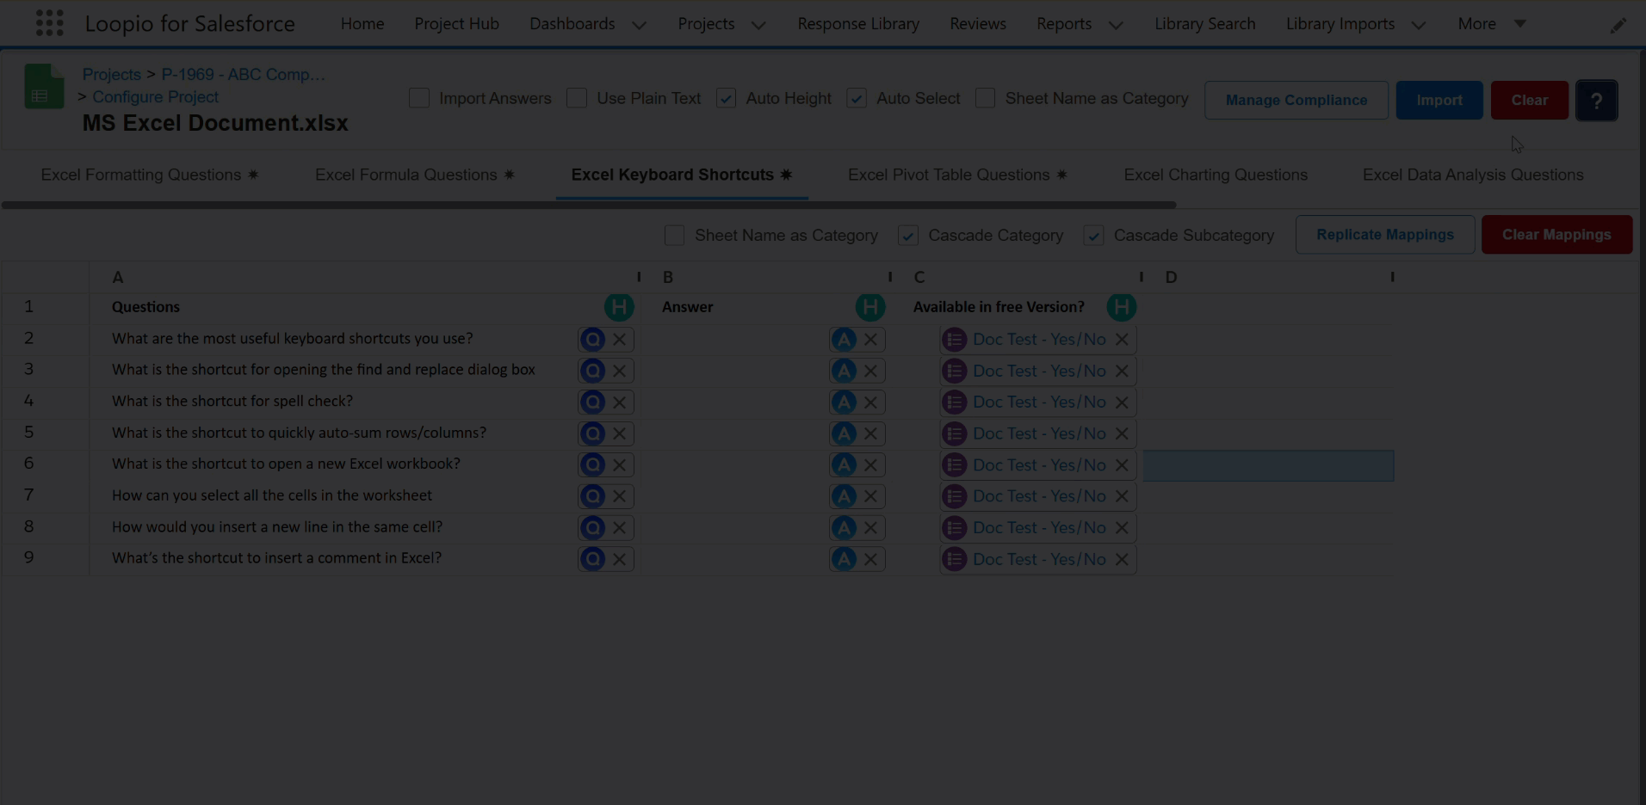Toggle the Cascade Subcategory checkbox
1646x805 pixels.
[1094, 235]
